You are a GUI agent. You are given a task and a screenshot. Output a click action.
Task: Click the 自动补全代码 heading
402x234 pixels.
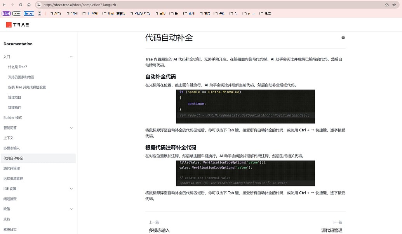click(160, 77)
